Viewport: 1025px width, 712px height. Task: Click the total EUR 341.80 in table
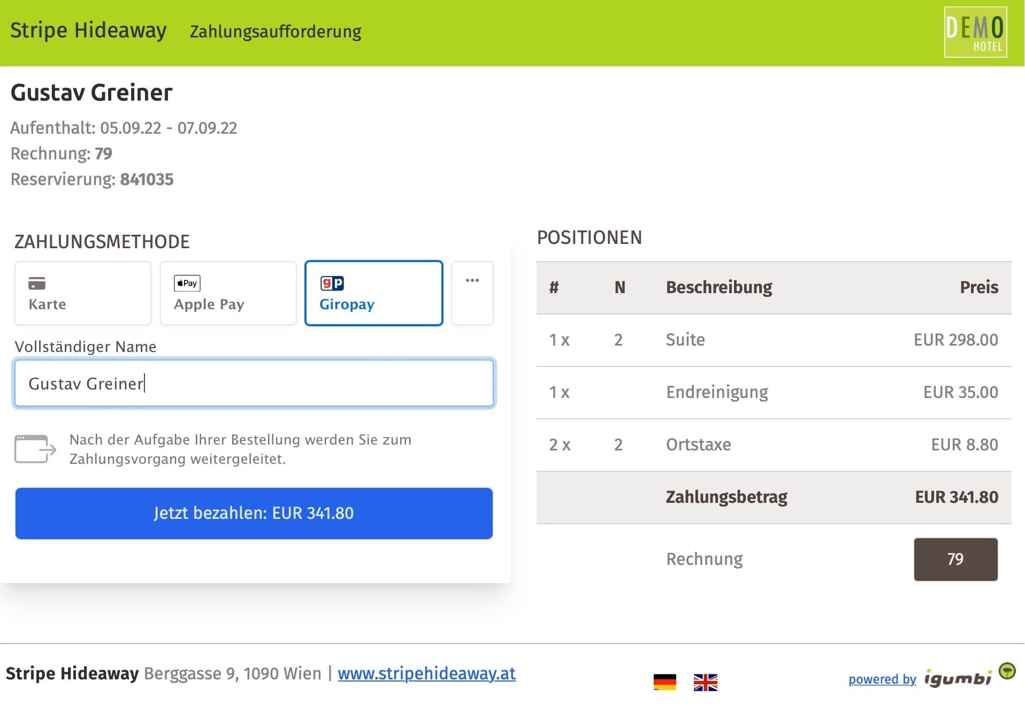957,497
